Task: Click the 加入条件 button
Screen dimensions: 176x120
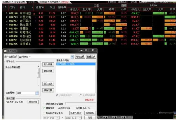Action: (x=48, y=64)
